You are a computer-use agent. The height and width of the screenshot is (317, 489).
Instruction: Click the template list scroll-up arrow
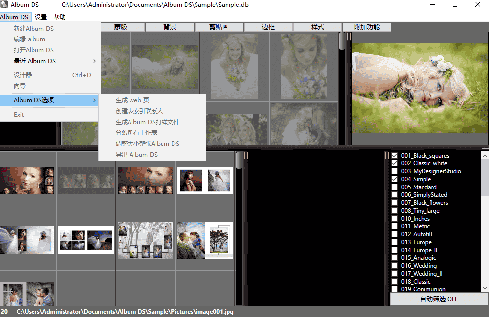click(x=485, y=155)
